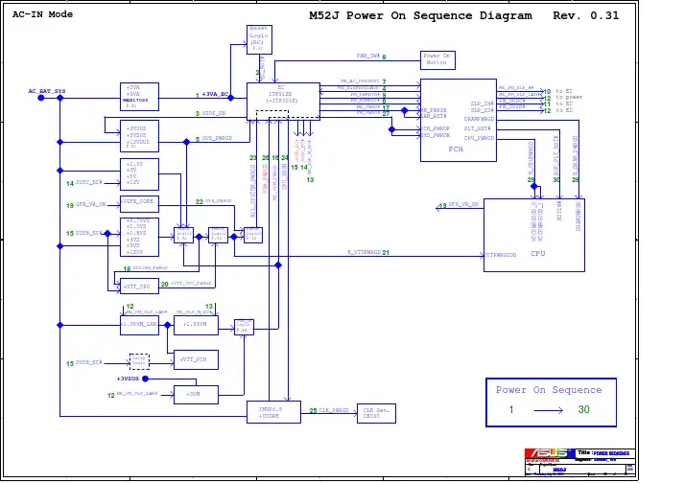The width and height of the screenshot is (684, 483).
Task: Click the Reset Logic (RC) block
Action: coord(259,39)
